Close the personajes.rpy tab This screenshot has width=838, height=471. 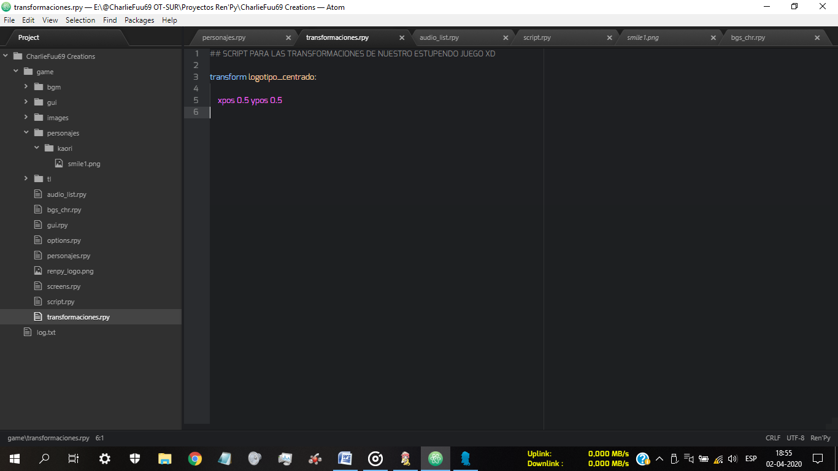click(288, 38)
